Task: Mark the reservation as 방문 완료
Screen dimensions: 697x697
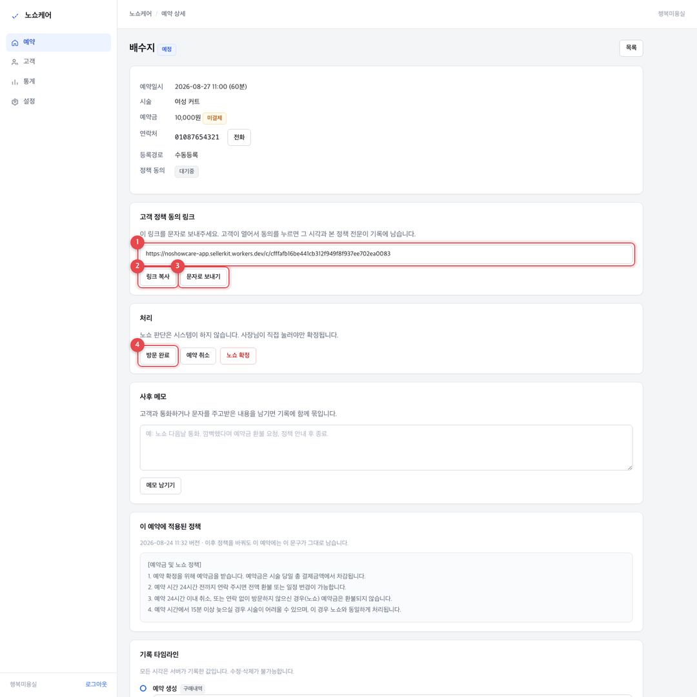Action: pos(158,356)
